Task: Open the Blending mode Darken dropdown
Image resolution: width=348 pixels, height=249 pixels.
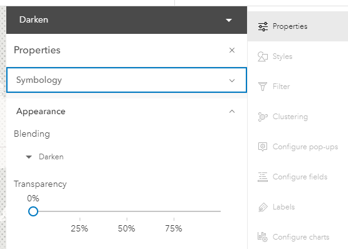Action: [45, 157]
